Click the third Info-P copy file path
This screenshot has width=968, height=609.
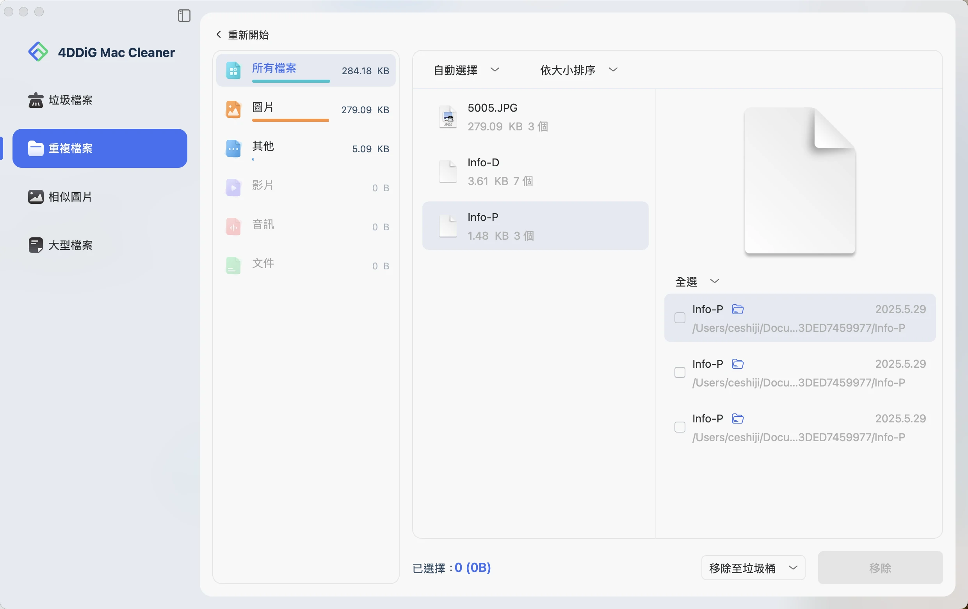coord(798,437)
